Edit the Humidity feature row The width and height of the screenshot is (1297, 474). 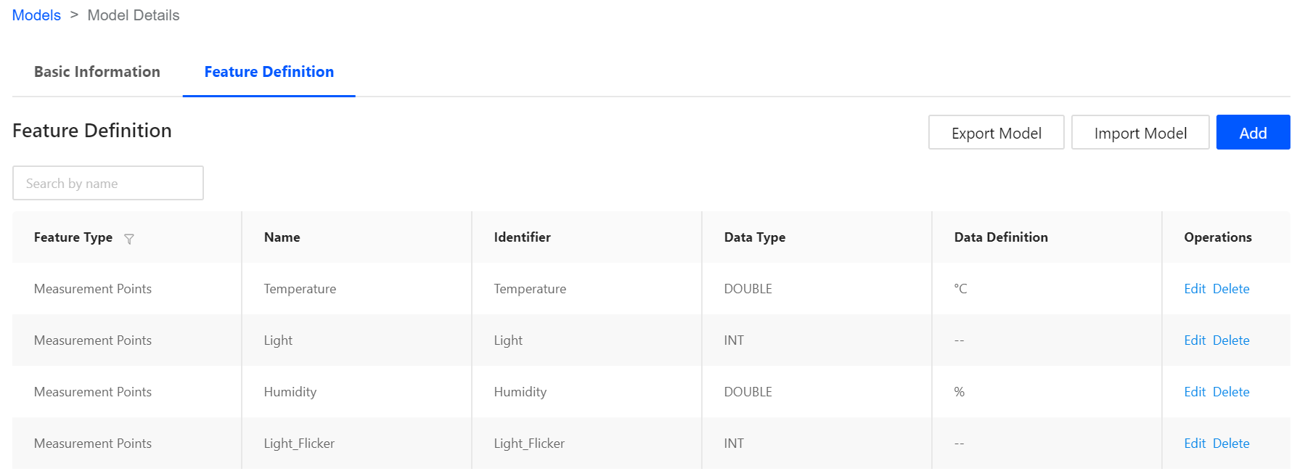tap(1194, 392)
